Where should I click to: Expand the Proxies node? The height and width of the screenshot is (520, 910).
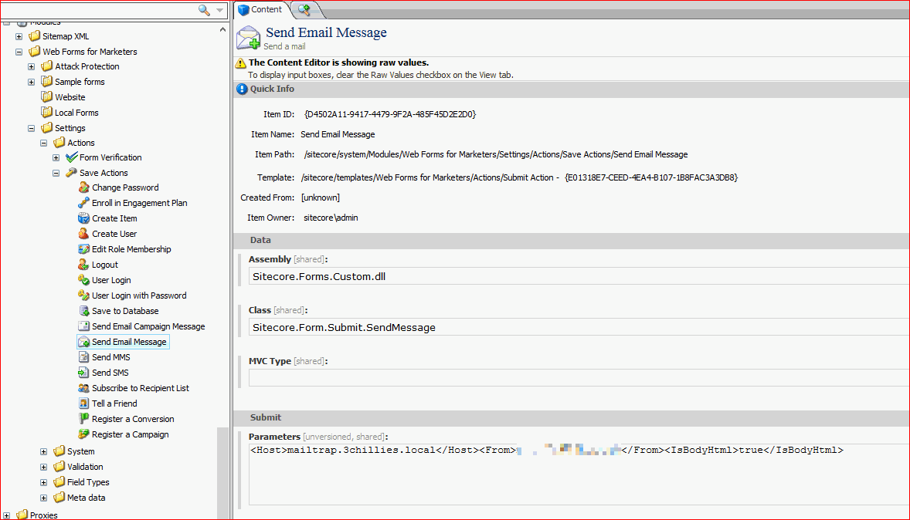tap(6, 515)
